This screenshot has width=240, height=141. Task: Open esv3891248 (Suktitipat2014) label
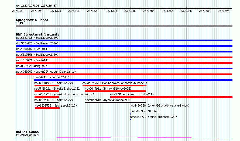click(132, 94)
